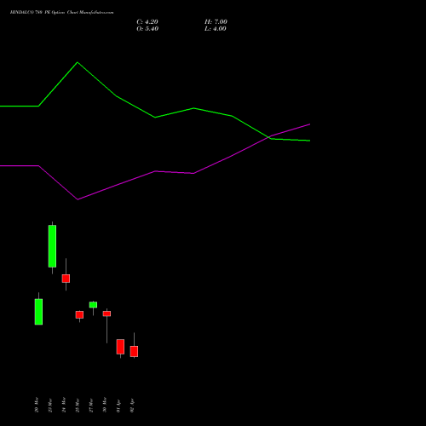
Task: Select the low value 'L: 4.00'
Action: [x=216, y=29]
